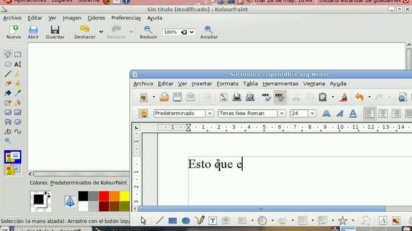Pick the red swatch in KolourPaint palette
Viewport: 412px width, 231px height.
point(104,196)
